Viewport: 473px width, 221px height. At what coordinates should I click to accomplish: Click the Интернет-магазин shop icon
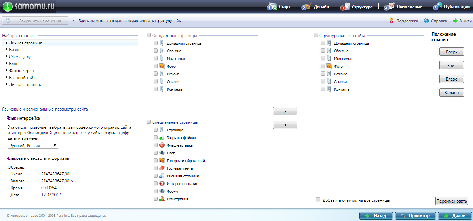point(162,184)
